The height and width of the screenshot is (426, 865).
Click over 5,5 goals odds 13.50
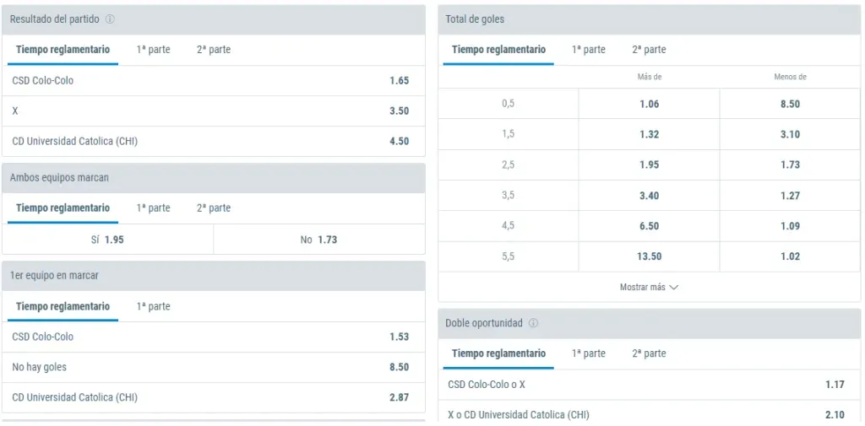[x=649, y=256]
